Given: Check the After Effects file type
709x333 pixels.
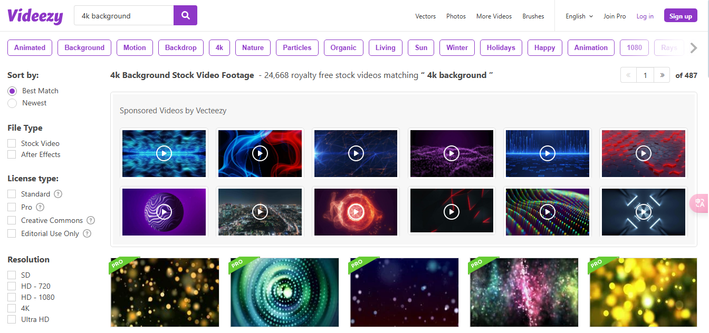Looking at the screenshot, I should (x=12, y=154).
